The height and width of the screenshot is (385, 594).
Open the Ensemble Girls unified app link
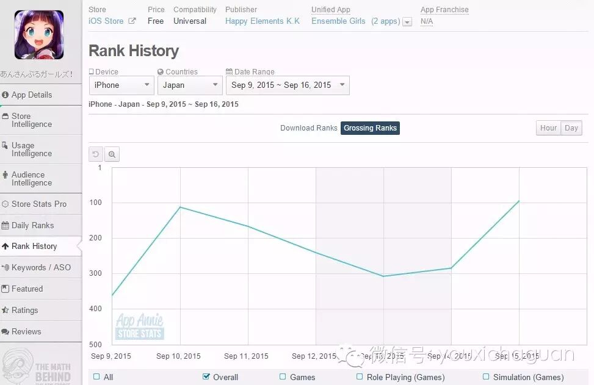pos(338,21)
